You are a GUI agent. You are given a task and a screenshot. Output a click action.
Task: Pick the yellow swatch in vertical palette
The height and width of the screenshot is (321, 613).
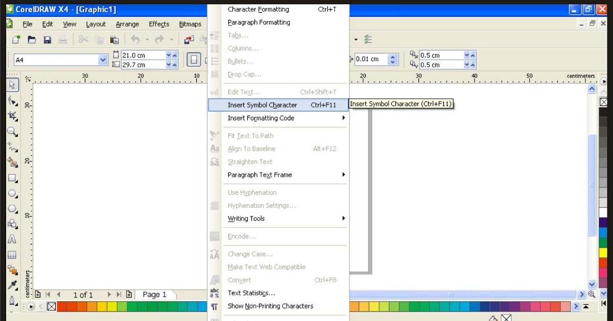click(x=604, y=252)
